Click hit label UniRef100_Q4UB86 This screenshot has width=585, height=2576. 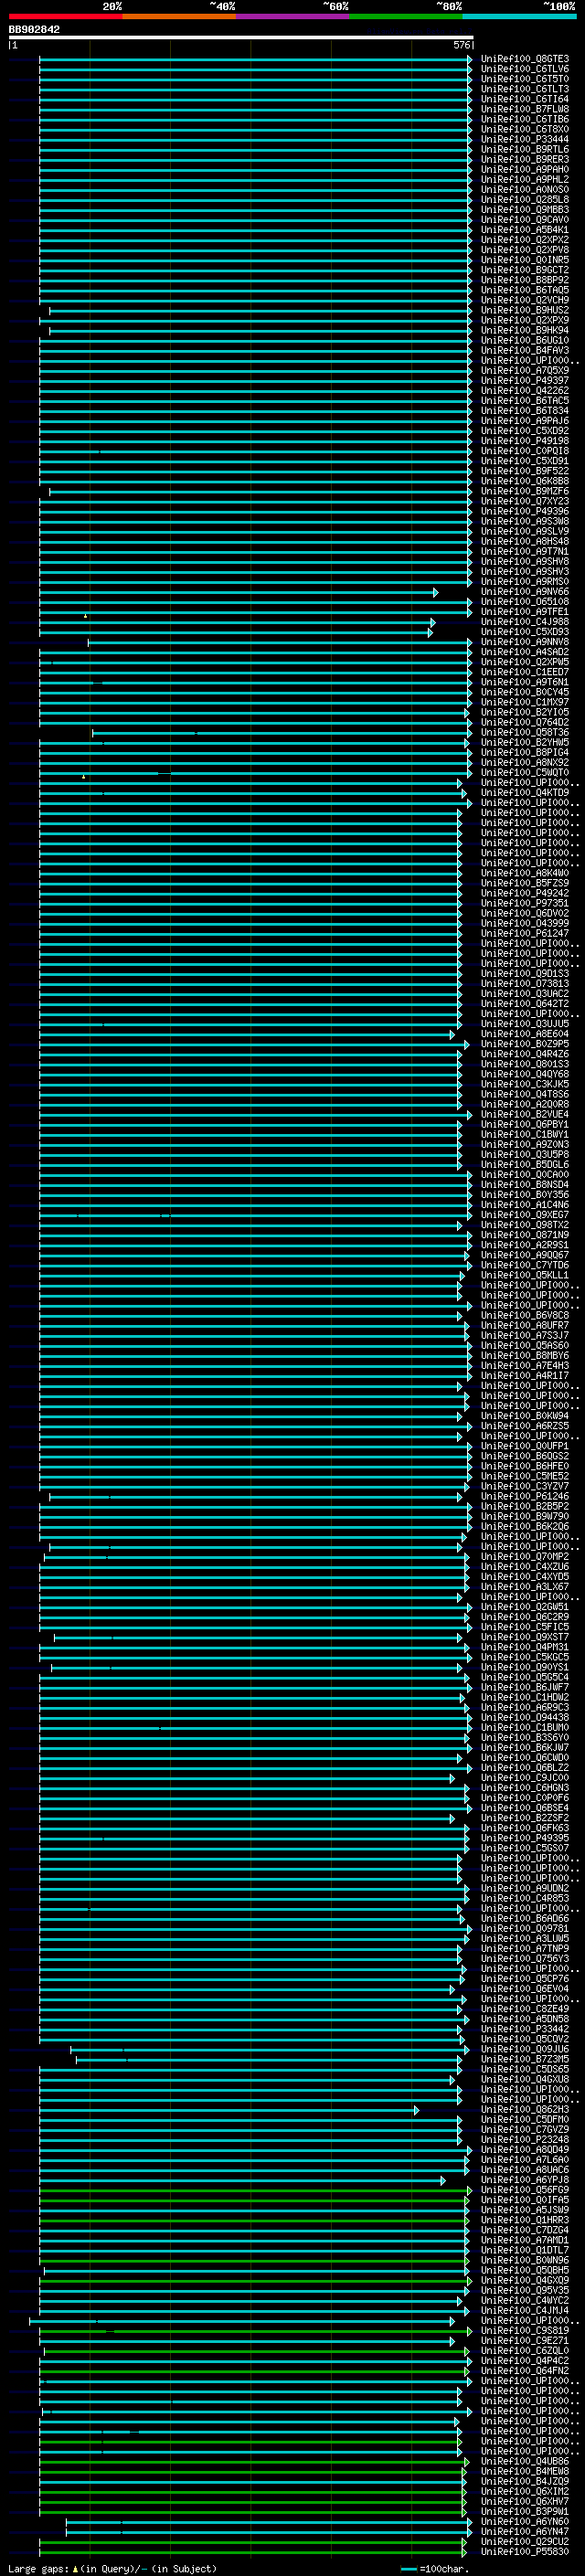[524, 2462]
